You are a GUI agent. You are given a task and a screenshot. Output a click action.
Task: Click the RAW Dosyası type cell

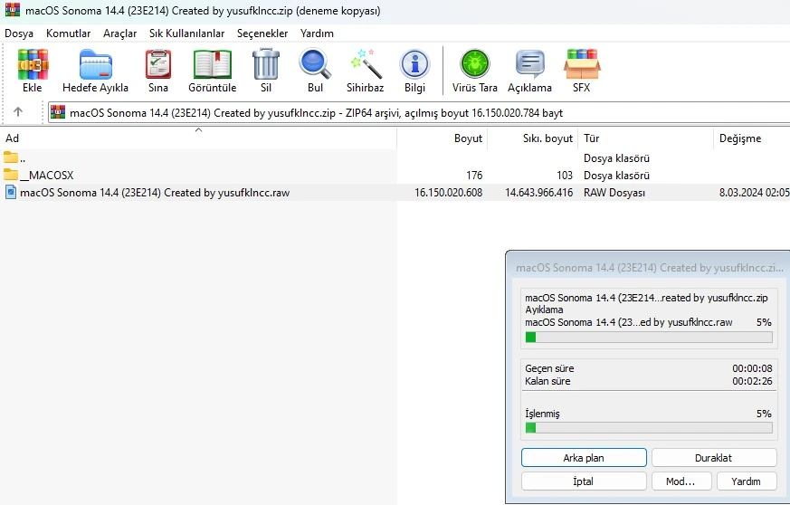pos(614,193)
